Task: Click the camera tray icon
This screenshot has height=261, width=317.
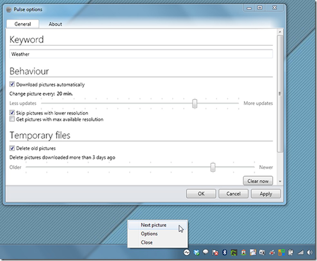Action: pyautogui.click(x=262, y=252)
